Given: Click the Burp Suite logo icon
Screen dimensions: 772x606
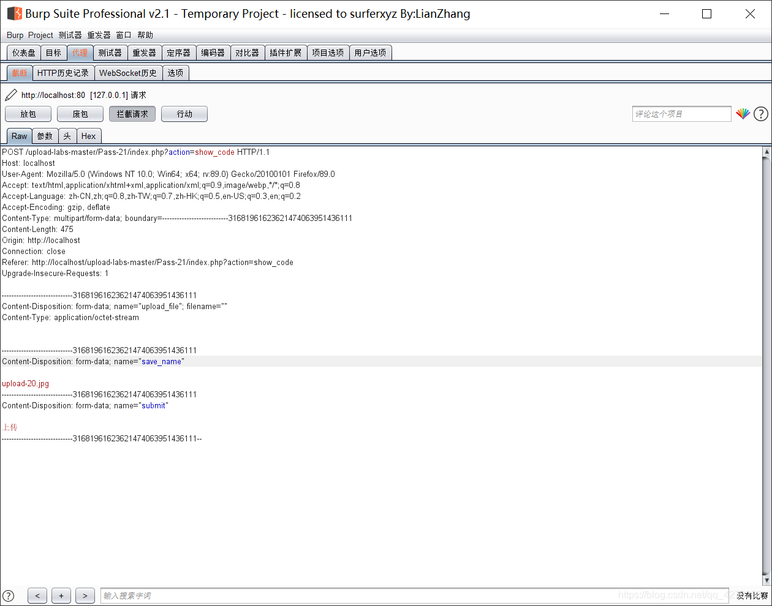Looking at the screenshot, I should (14, 13).
